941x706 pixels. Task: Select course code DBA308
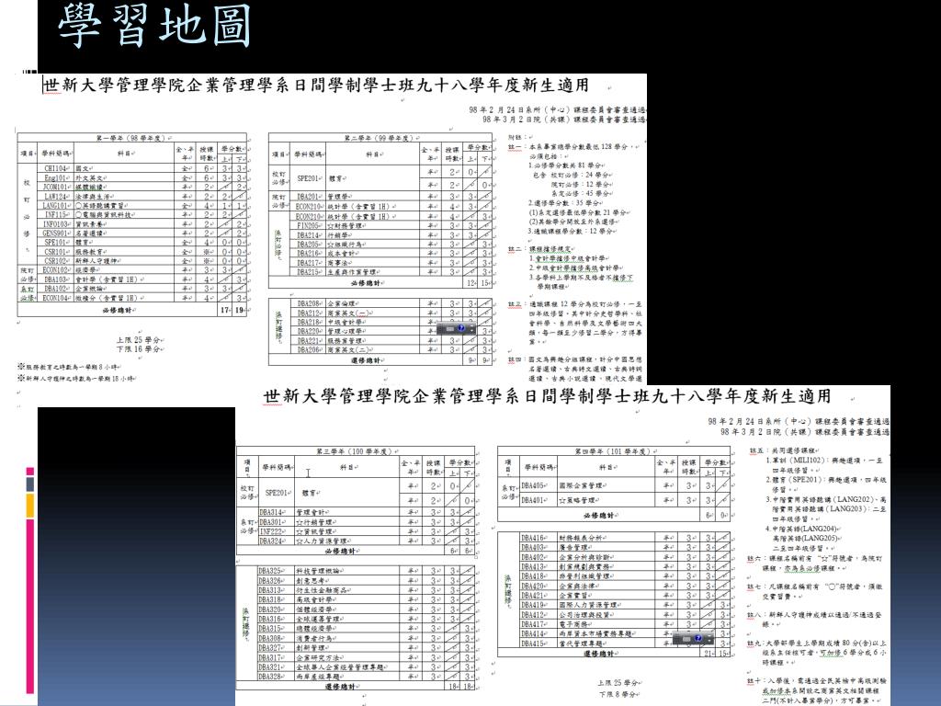click(270, 638)
